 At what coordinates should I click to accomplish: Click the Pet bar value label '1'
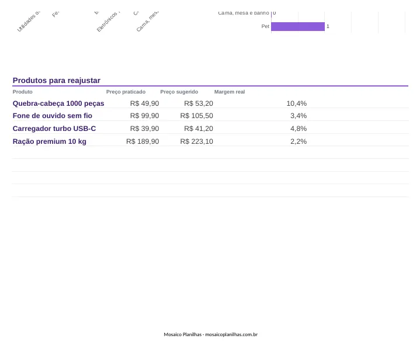tap(328, 26)
